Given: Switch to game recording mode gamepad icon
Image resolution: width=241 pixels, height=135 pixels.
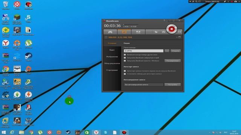Looking at the screenshot, I should click(x=110, y=32).
